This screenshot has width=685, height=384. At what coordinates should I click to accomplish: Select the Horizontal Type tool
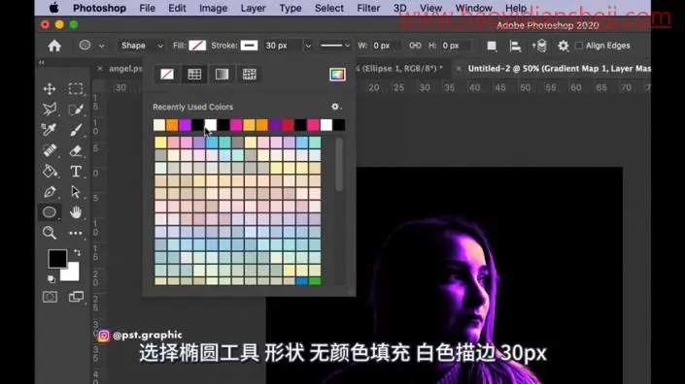coord(76,171)
